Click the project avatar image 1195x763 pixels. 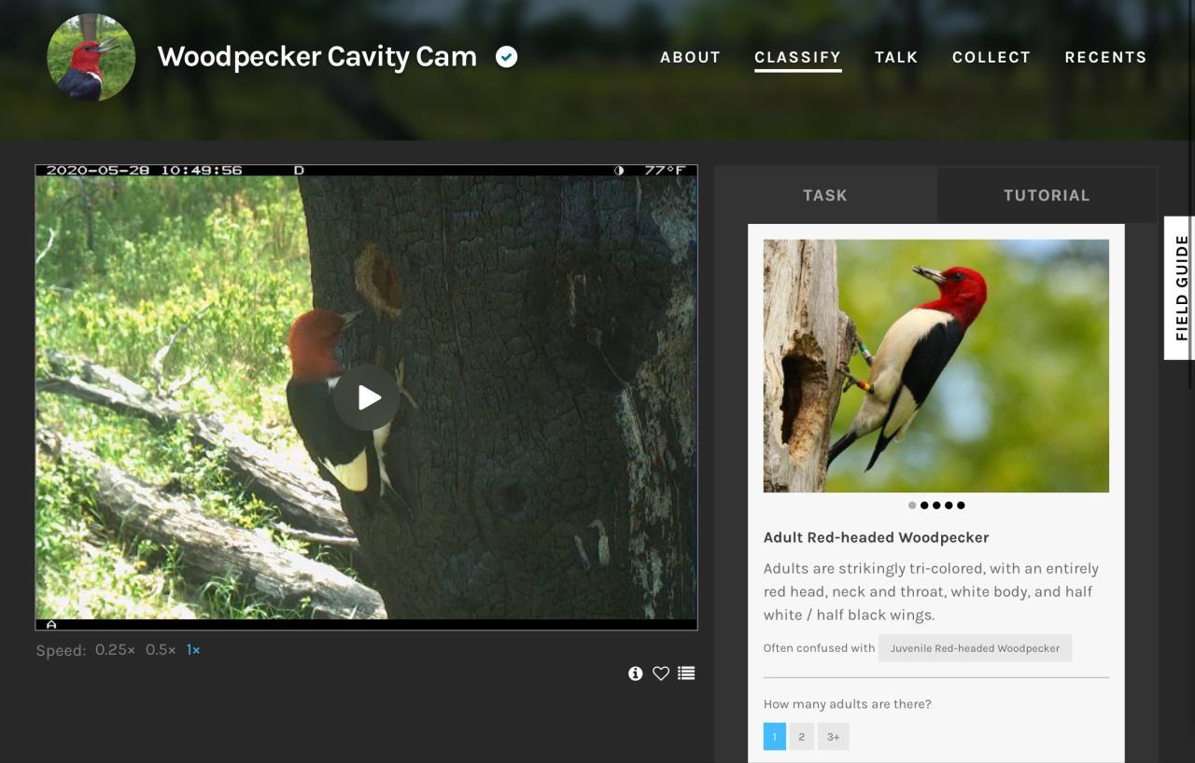click(x=91, y=57)
